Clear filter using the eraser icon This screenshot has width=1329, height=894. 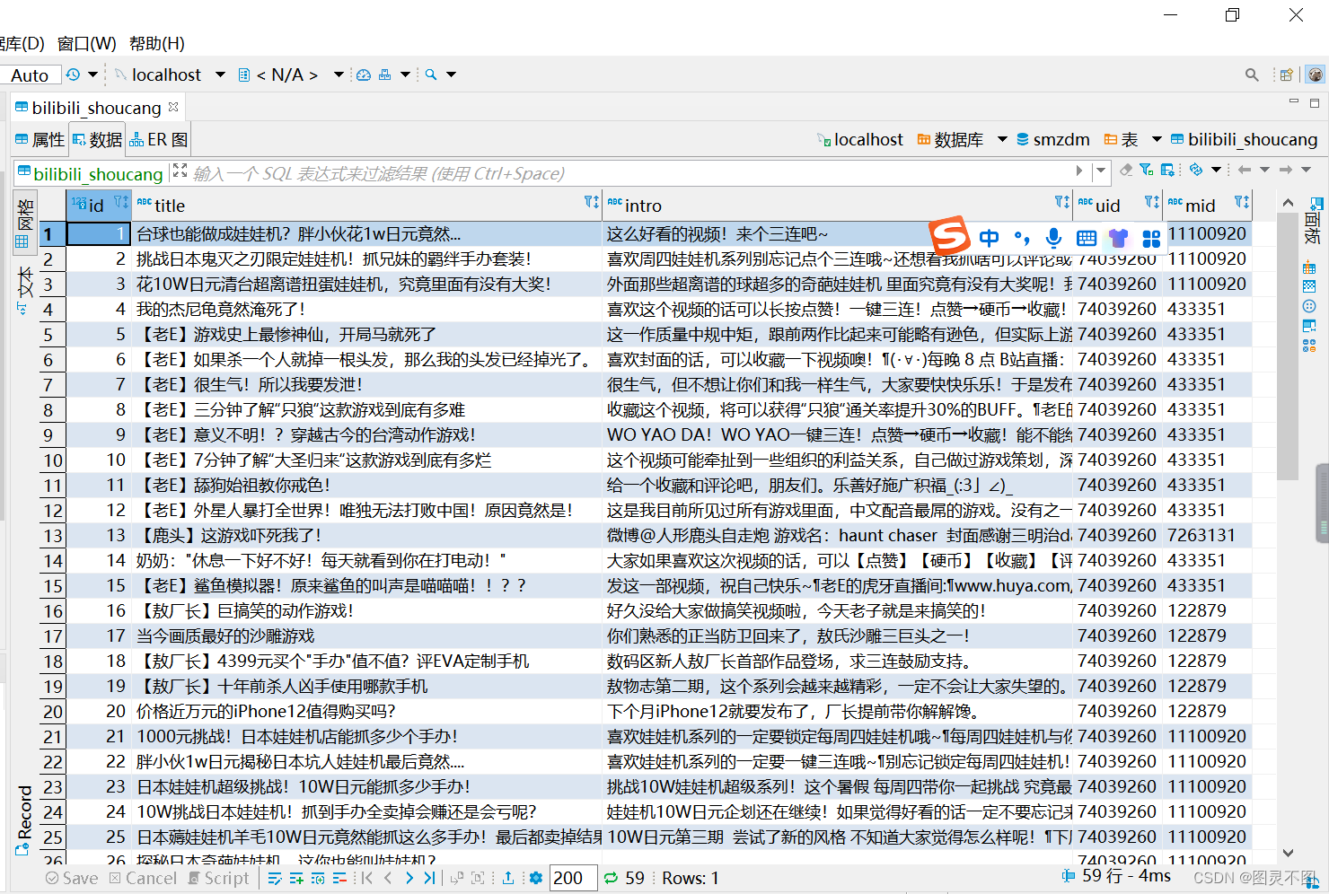[x=1126, y=170]
